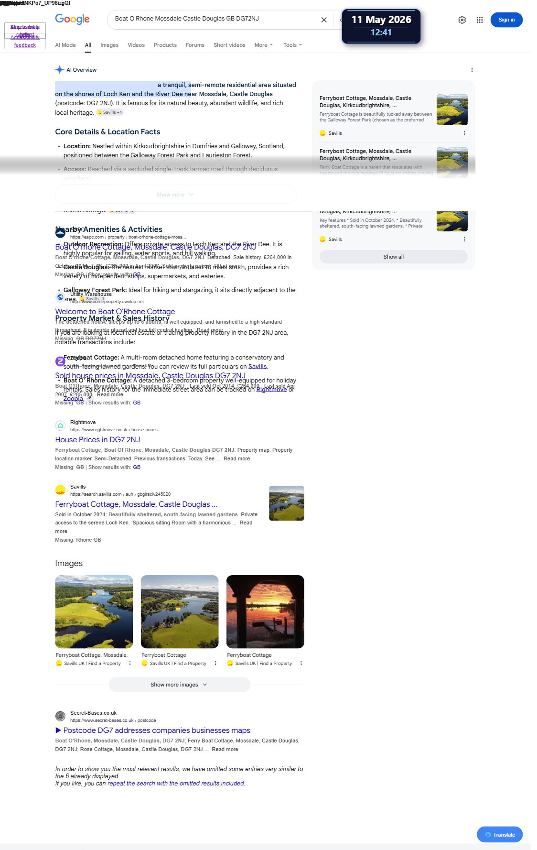Open Sold house prices in Mossdale result
Screen dimensions: 537x850
click(x=150, y=376)
